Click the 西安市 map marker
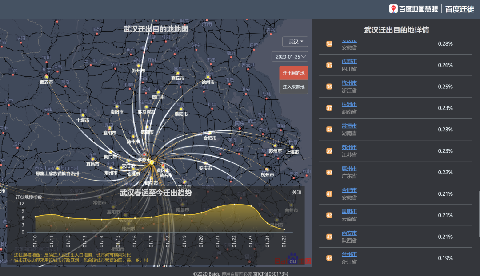480x276 pixels. click(47, 76)
